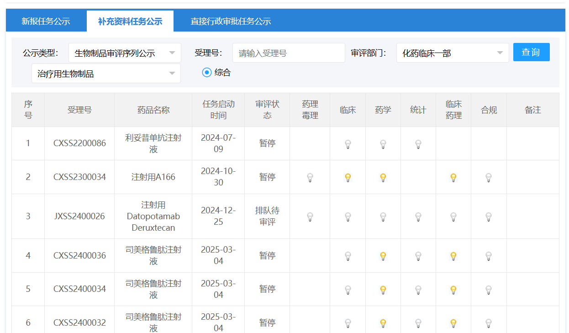Click acceptance number CXSS2400036
The image size is (569, 333).
coord(79,255)
